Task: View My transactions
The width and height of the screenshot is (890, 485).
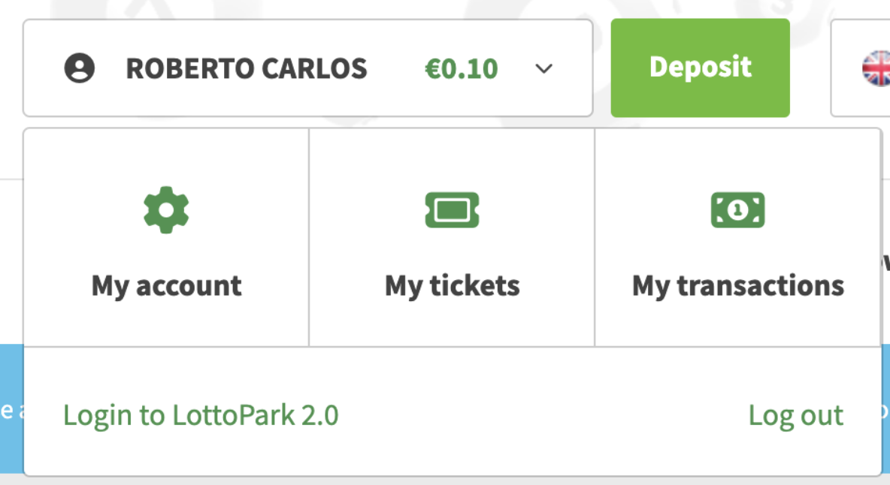Action: click(x=738, y=285)
